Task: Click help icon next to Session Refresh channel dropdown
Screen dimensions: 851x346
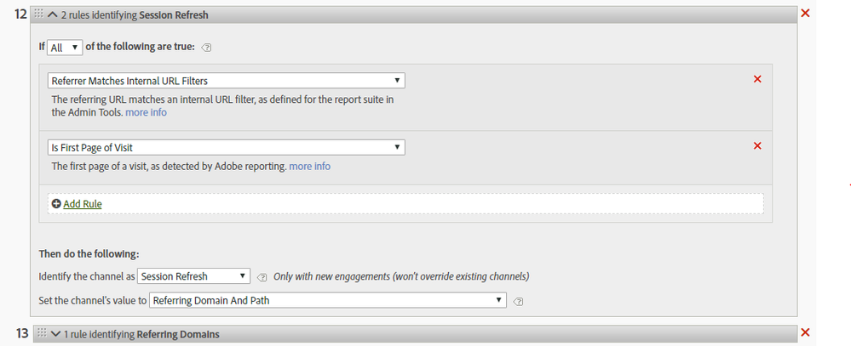Action: (262, 276)
